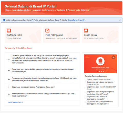This screenshot has width=123, height=113.
Task: Click the blue info icon in notification bar
Action: tap(4, 20)
